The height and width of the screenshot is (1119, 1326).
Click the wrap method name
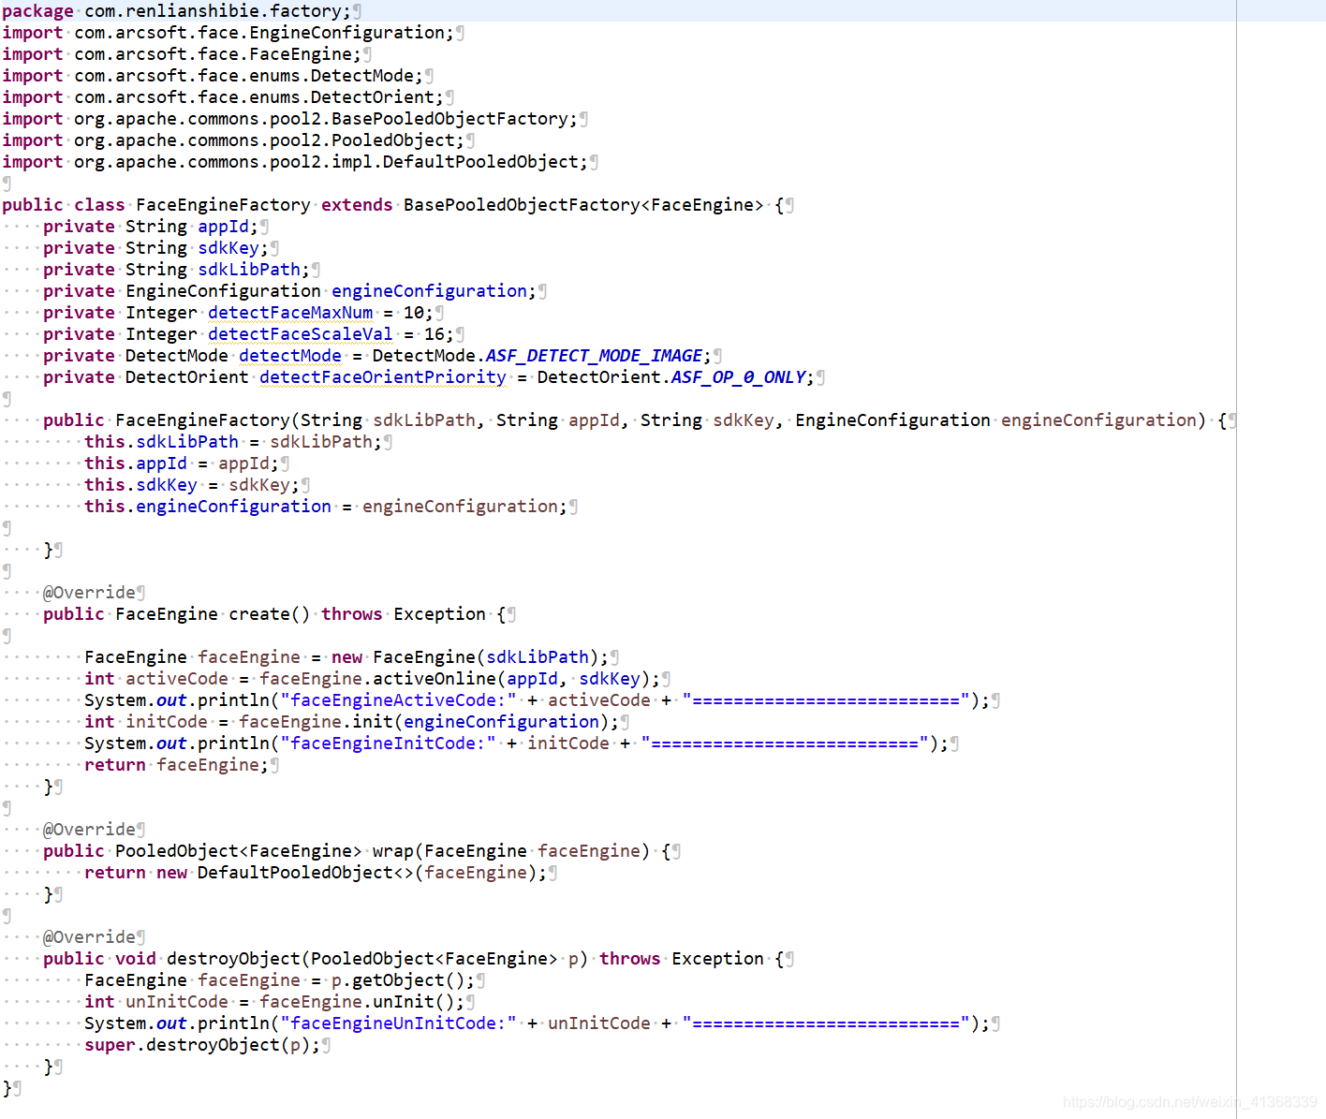393,851
